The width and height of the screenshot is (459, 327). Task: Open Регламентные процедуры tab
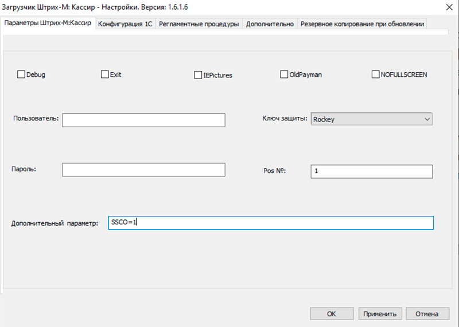pos(199,24)
